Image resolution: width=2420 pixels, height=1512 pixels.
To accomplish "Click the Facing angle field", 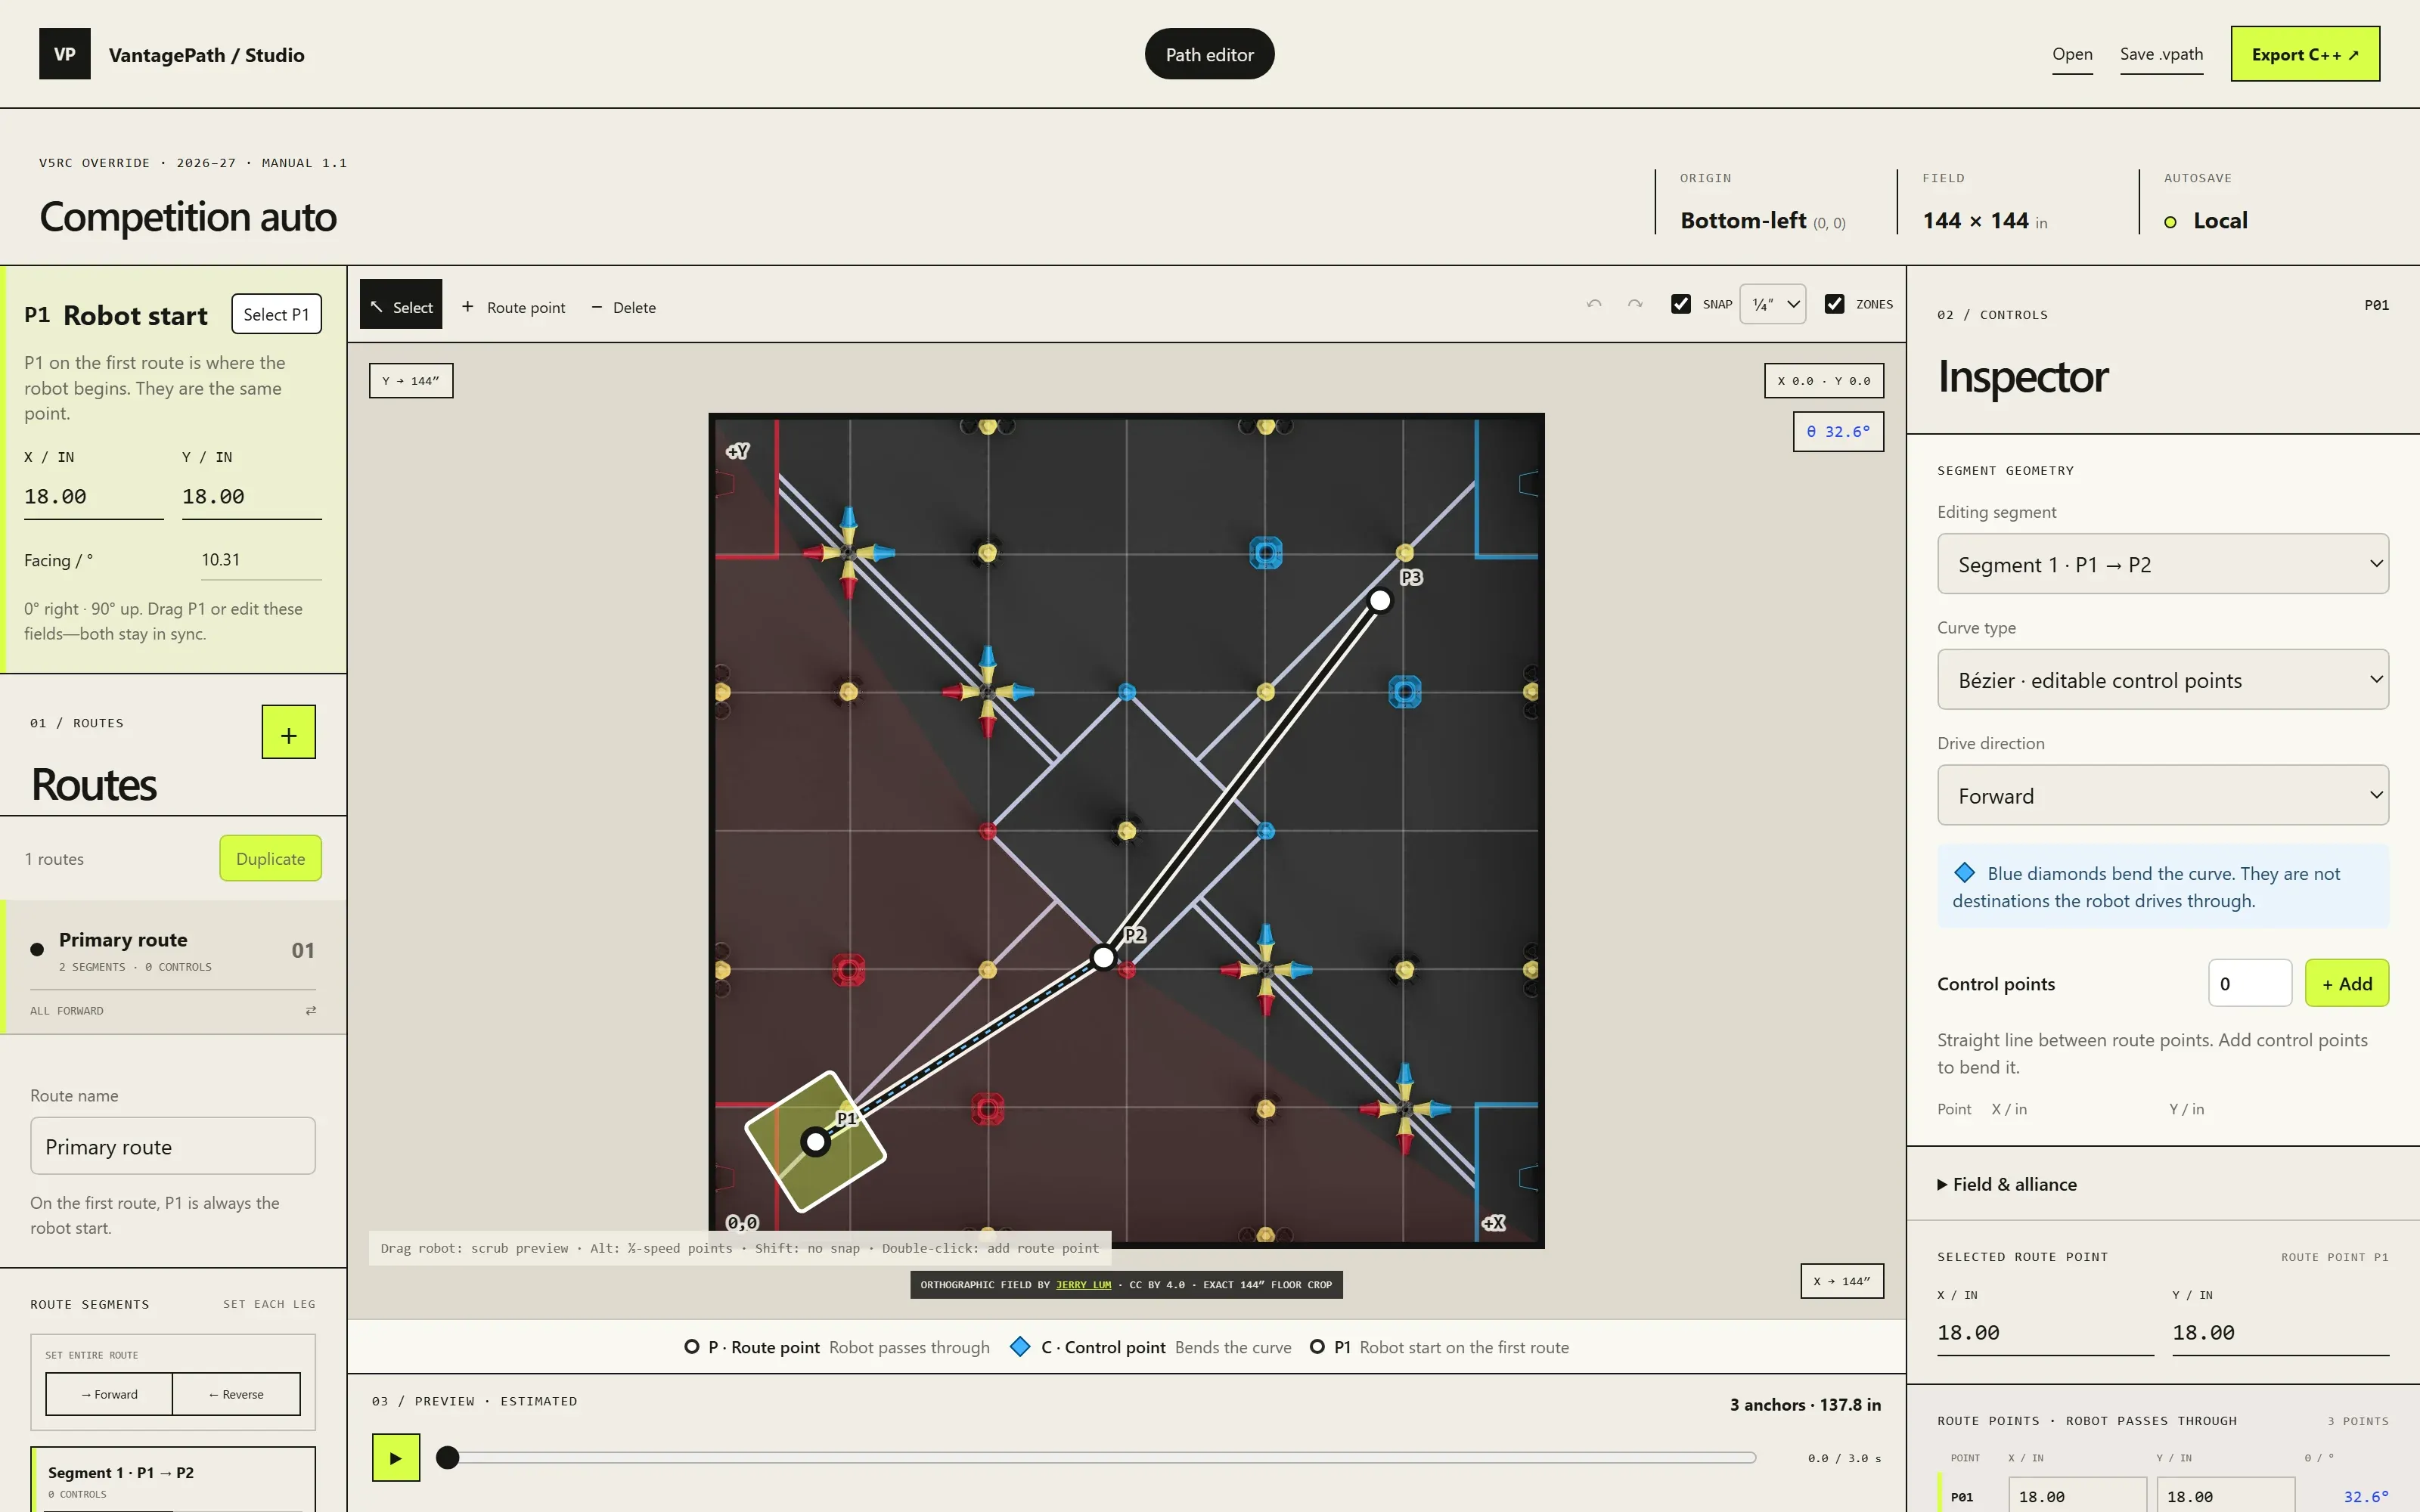I will tap(261, 560).
